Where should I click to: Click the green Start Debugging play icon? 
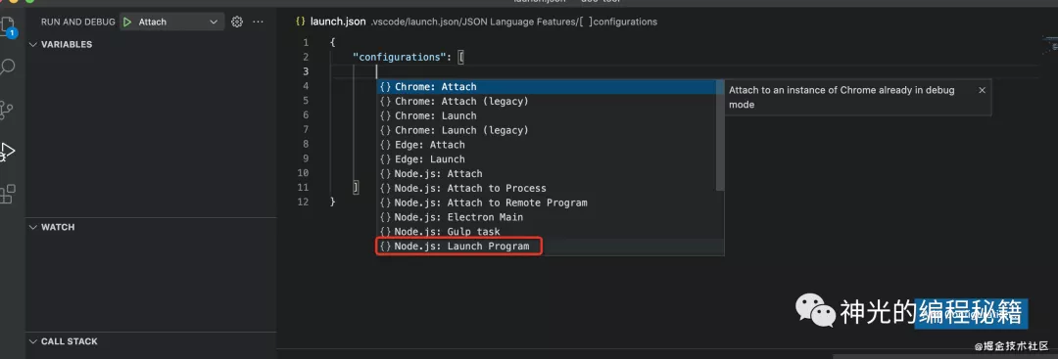[127, 22]
